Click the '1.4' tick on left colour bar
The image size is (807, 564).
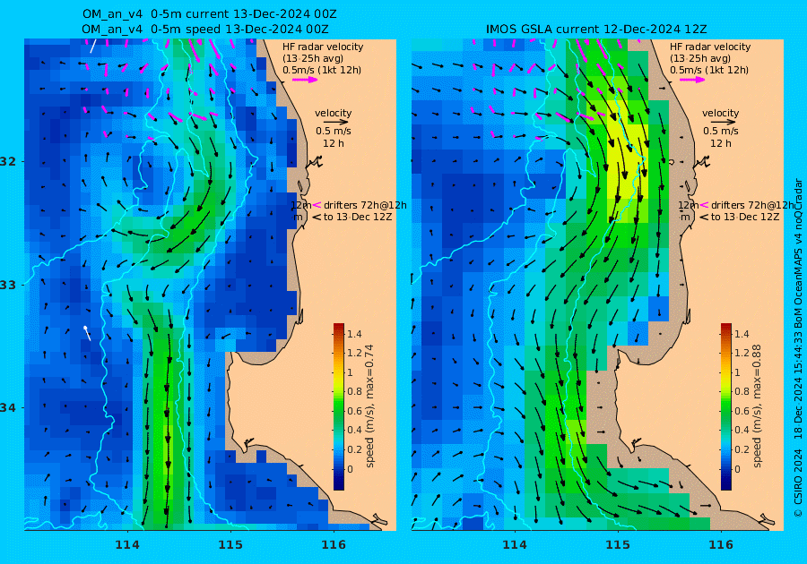(354, 334)
